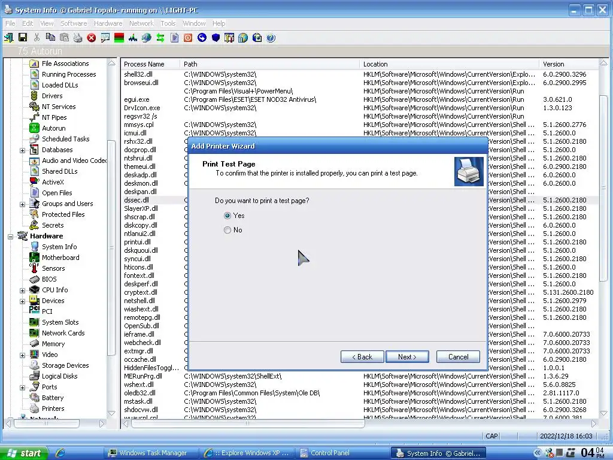Viewport: 613px width, 460px height.
Task: Click the orange power button toolbar icon
Action: click(188, 38)
